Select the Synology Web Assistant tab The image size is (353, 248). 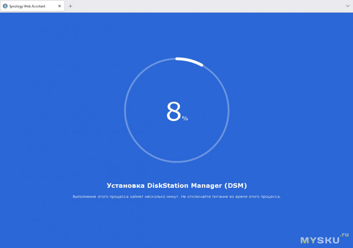[x=32, y=6]
